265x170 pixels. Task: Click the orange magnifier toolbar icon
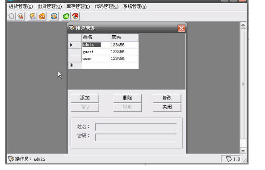tap(42, 16)
